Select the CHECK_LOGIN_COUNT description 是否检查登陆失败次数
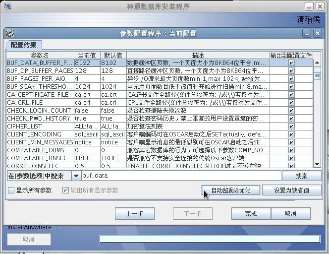The width and height of the screenshot is (329, 254). [x=198, y=111]
